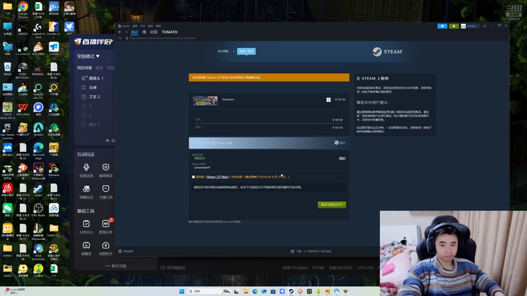Open the TOMATO profile tab

coord(169,32)
